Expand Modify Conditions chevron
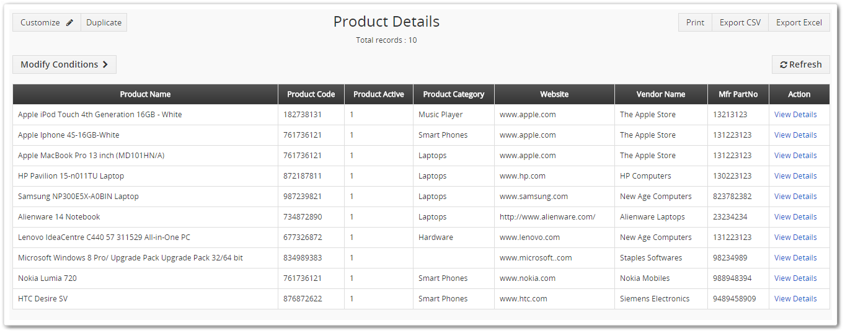The height and width of the screenshot is (333, 845). click(105, 64)
